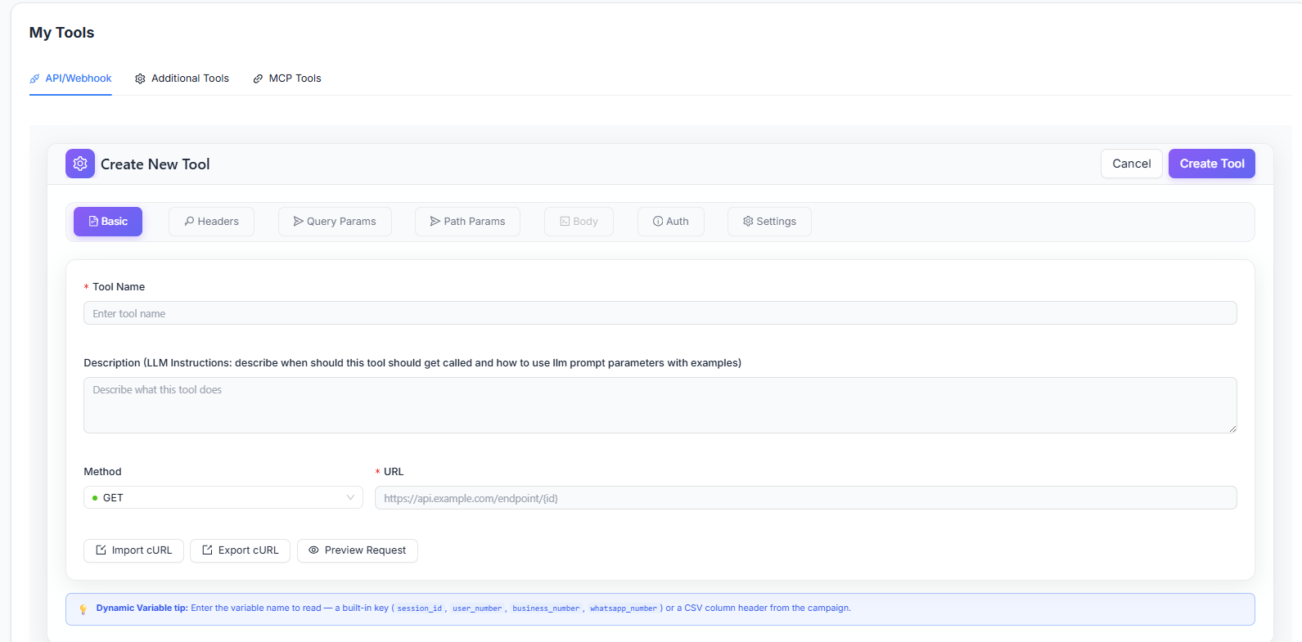Click the purple gear icon beside Create New Tool
Screen dimensions: 1302x642
[x=80, y=164]
